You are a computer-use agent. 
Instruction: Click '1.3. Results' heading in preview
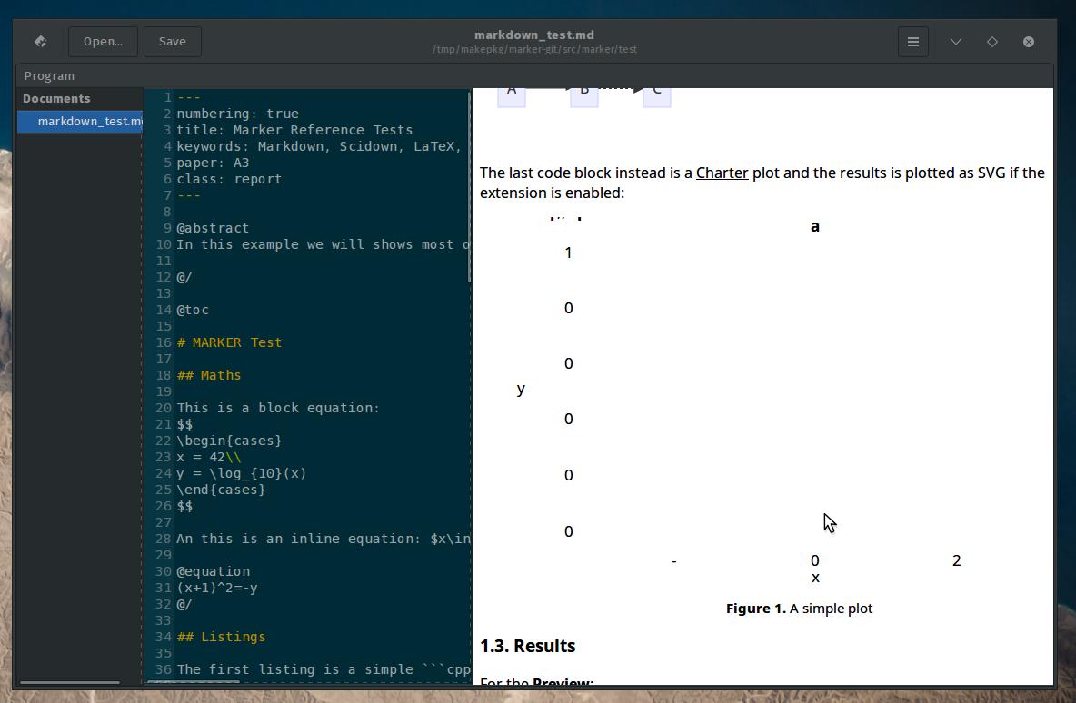(x=528, y=646)
